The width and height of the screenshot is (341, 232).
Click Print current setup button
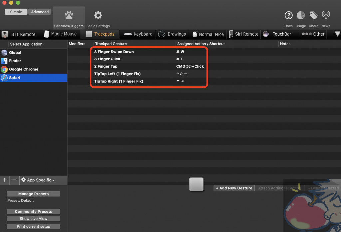[34, 226]
